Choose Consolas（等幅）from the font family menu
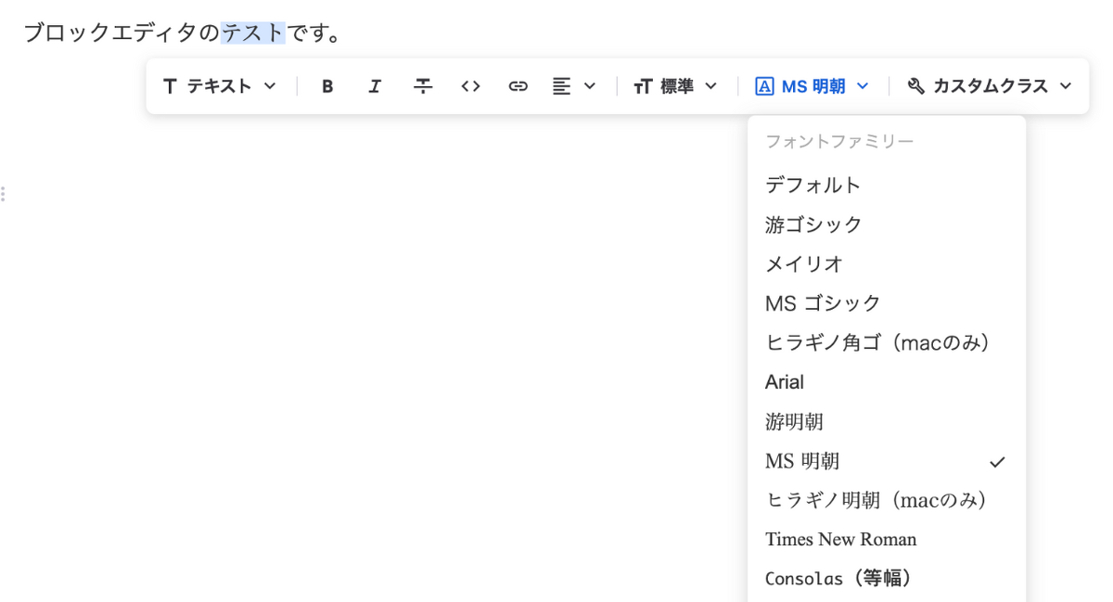This screenshot has width=1113, height=602. (x=837, y=577)
